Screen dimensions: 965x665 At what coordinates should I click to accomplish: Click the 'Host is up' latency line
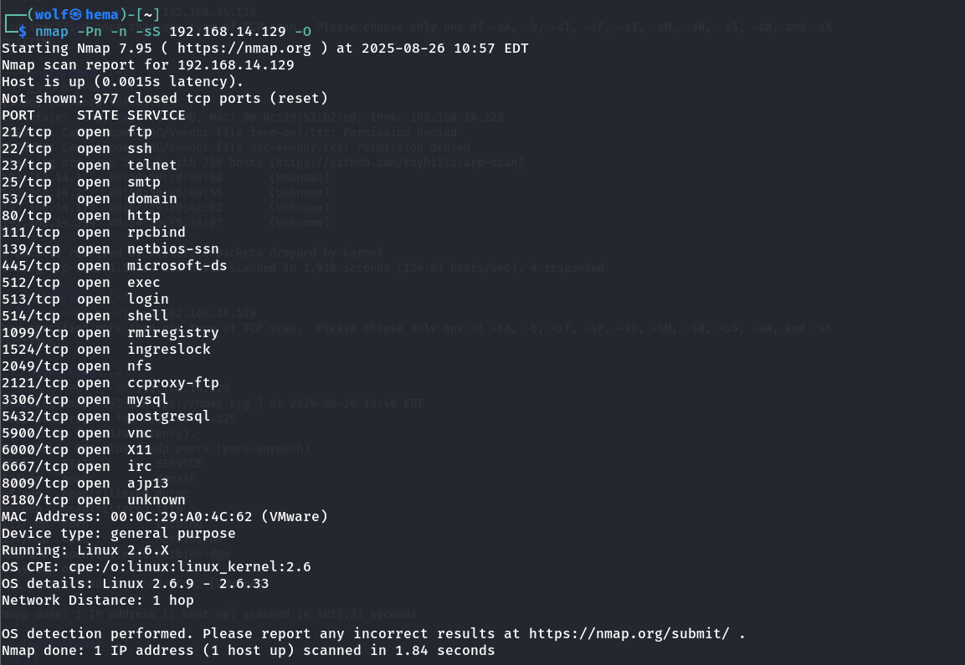123,82
